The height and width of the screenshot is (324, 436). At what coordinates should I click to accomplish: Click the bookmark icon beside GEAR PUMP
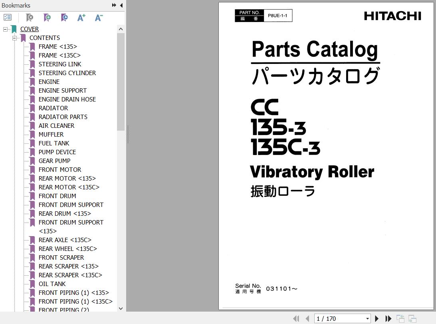point(32,161)
